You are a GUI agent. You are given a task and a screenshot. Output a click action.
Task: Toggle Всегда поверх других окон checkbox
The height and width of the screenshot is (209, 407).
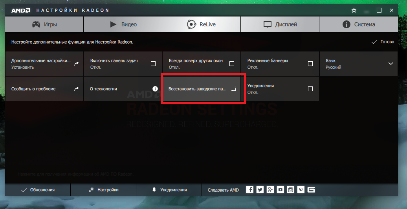[232, 64]
